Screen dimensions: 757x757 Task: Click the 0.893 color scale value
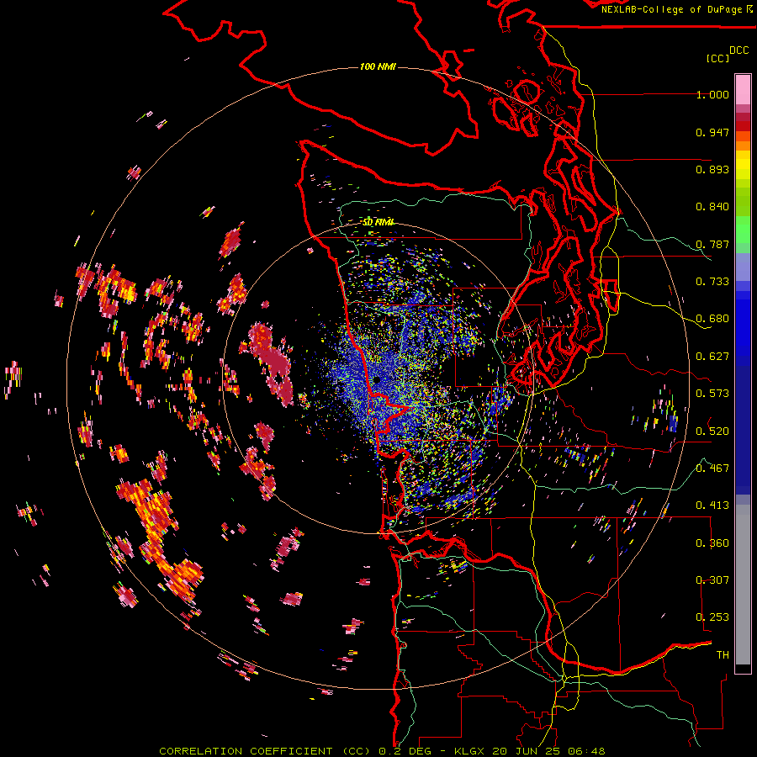(712, 169)
